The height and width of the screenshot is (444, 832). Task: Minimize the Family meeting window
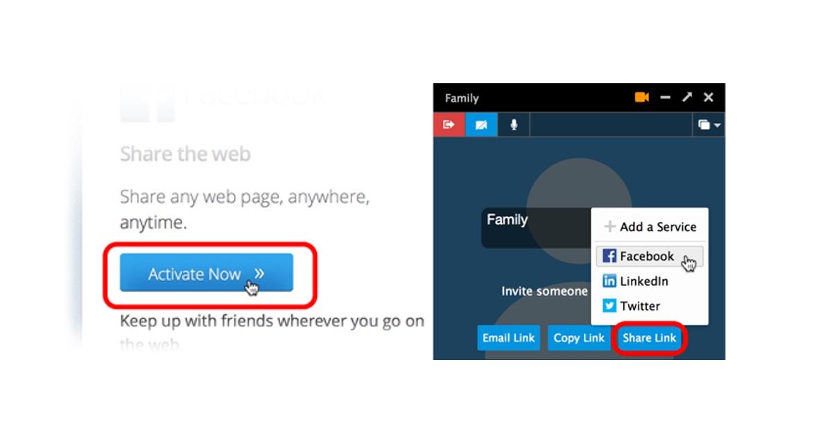pyautogui.click(x=666, y=98)
